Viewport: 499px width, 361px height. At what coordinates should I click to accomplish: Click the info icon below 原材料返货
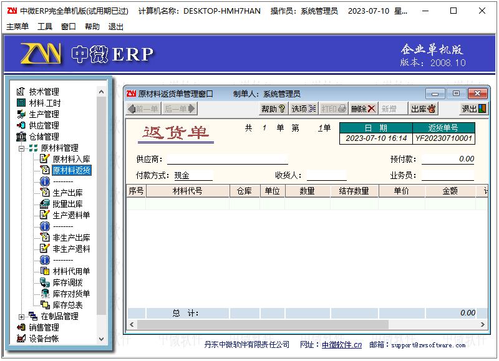pos(45,181)
